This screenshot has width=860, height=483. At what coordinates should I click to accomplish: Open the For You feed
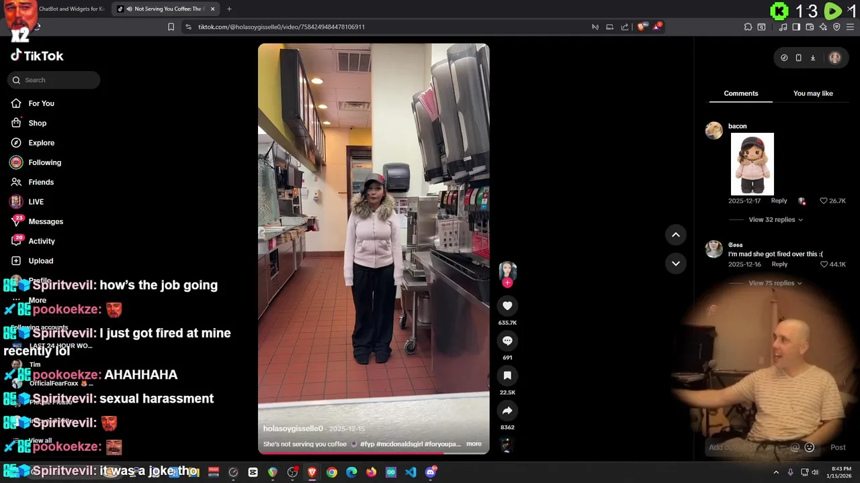(32, 103)
